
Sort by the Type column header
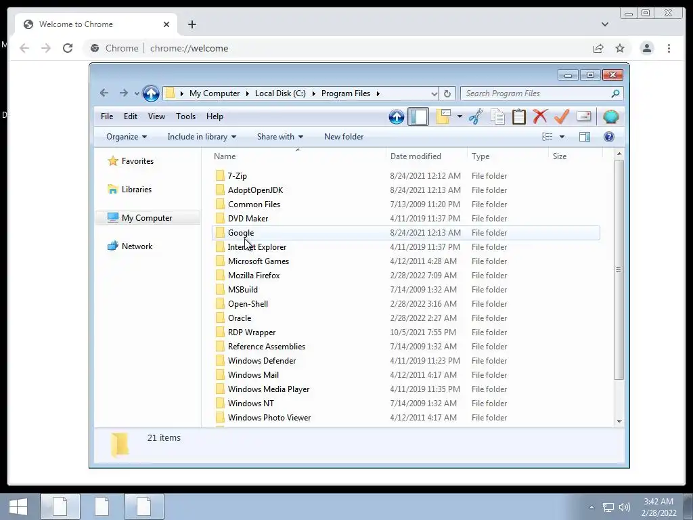pos(508,156)
